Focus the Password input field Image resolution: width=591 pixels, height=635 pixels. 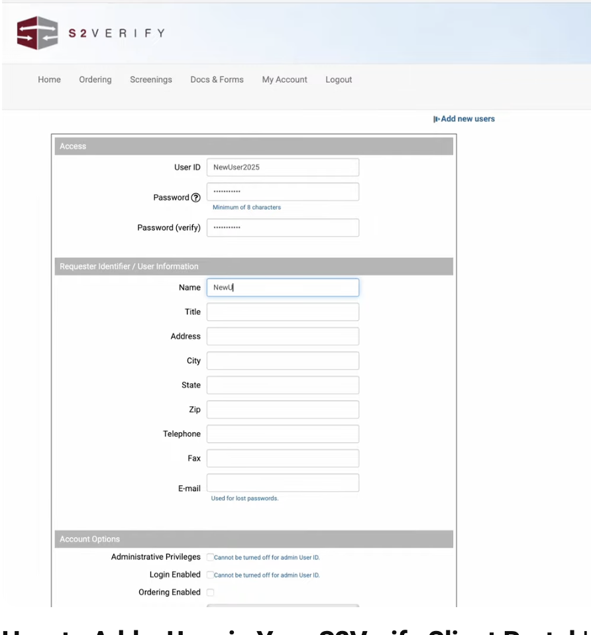click(282, 192)
